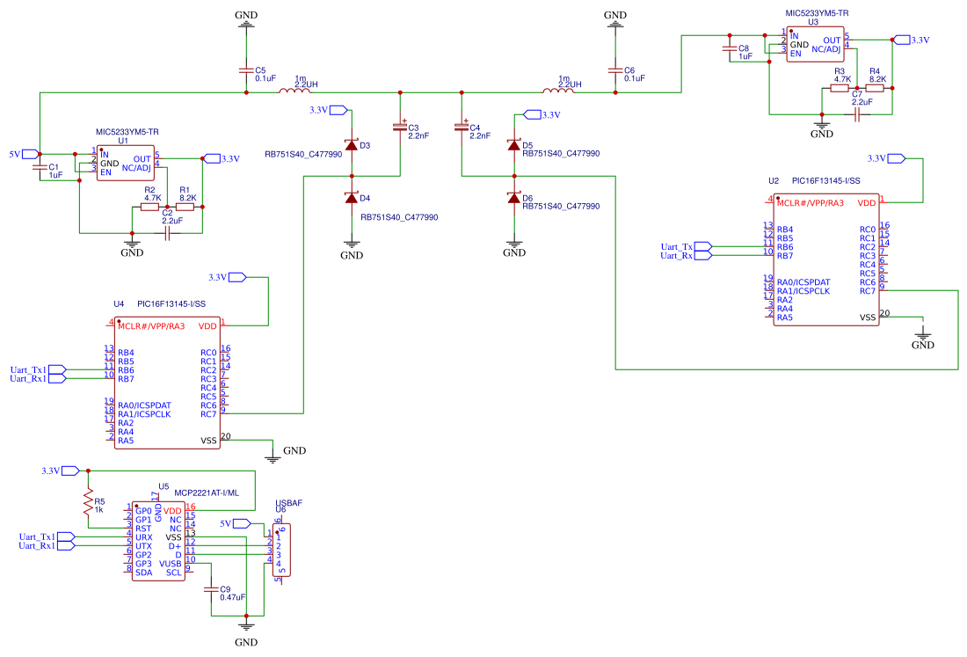Select the 2.2UH inductor beside C6
967x657 pixels.
pyautogui.click(x=558, y=91)
